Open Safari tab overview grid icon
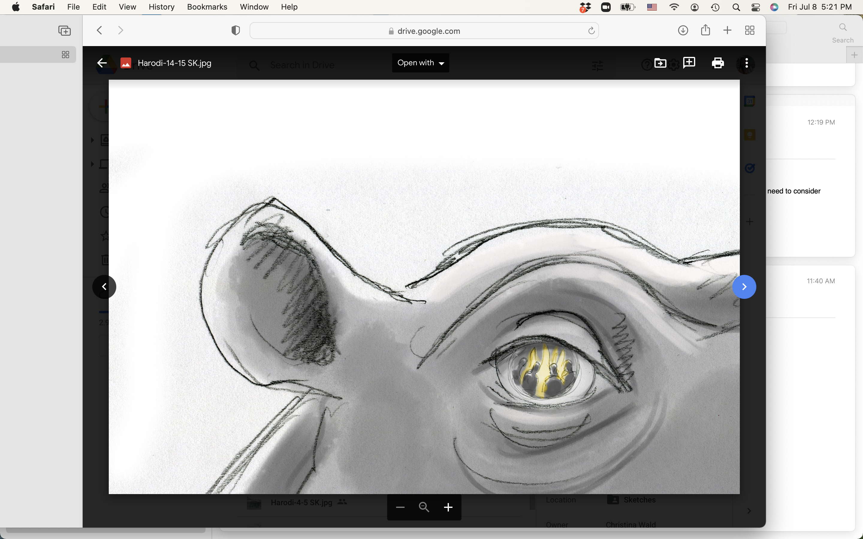Screen dimensions: 863x539 pyautogui.click(x=750, y=30)
